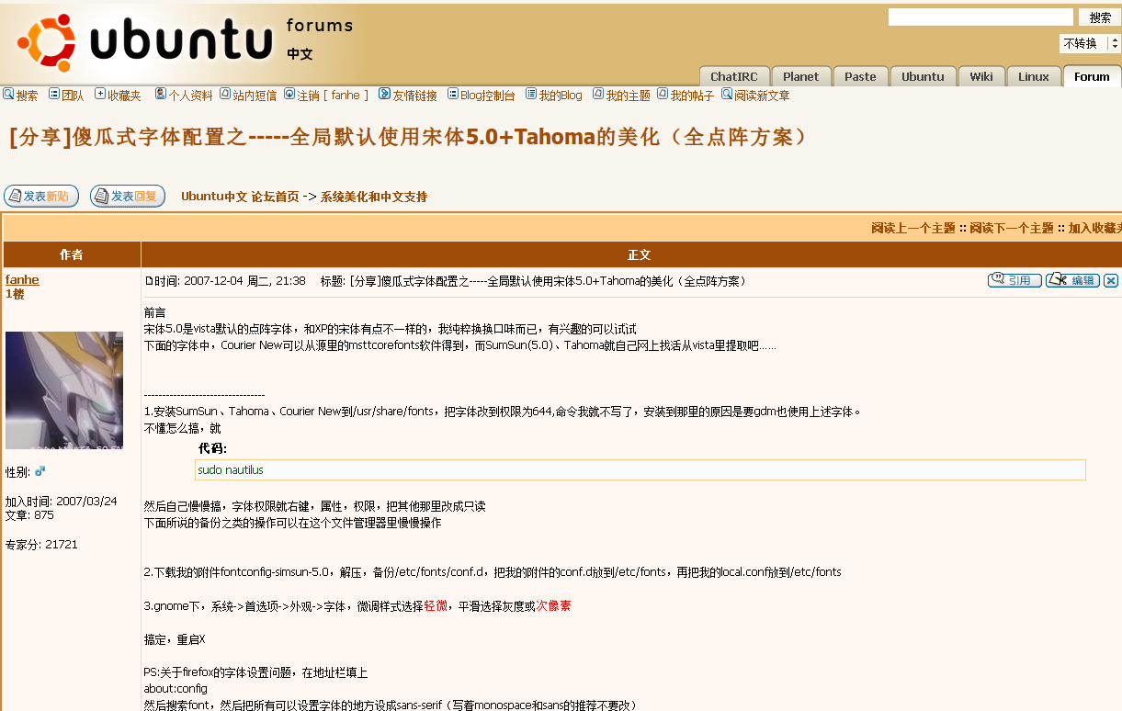
Task: Focus the top search input field
Action: point(980,17)
